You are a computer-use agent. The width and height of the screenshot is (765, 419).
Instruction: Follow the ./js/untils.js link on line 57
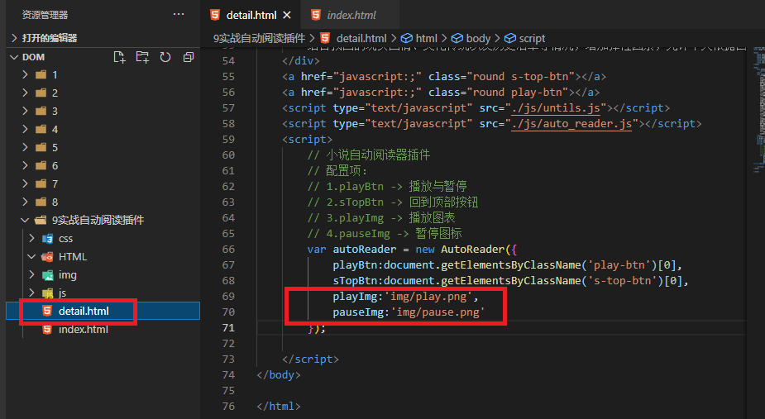point(555,107)
